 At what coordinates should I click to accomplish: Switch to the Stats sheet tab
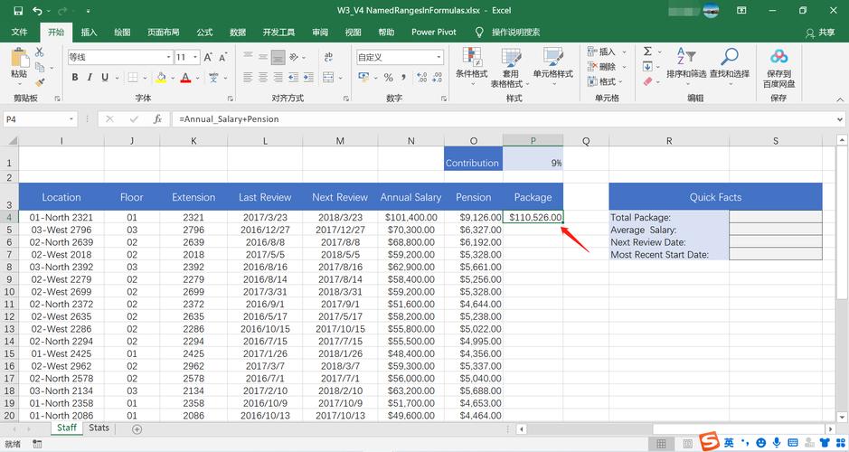tap(99, 428)
